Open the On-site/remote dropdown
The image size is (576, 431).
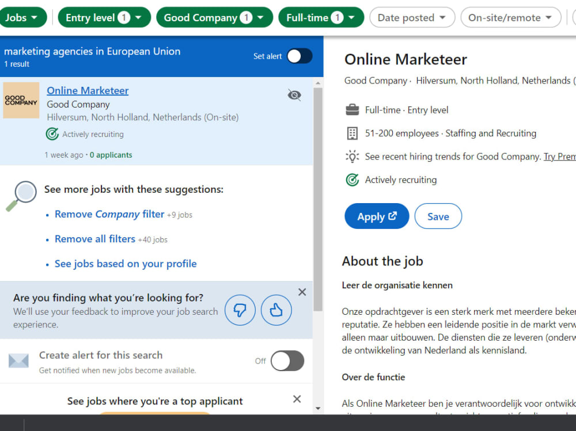pyautogui.click(x=510, y=17)
